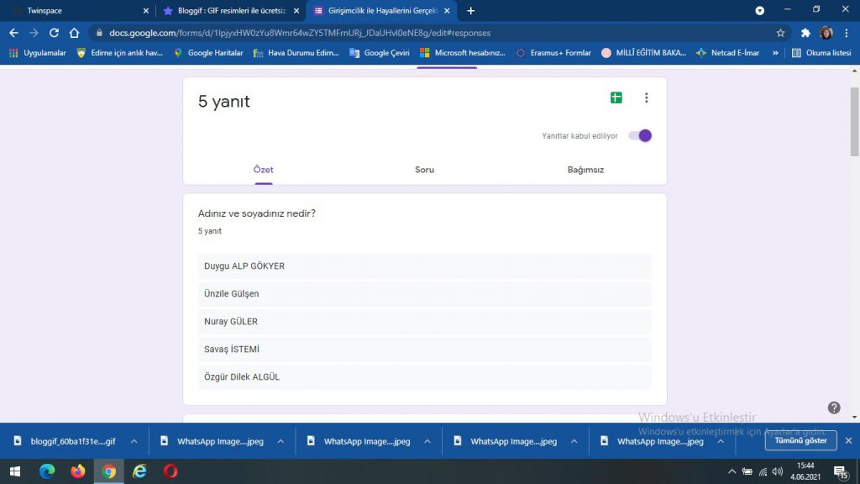Screen dimensions: 860x484
Task: Open the WhatsApp Image download chevron menu
Action: 281,440
